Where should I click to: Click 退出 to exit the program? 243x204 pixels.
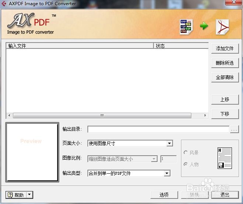point(225,195)
